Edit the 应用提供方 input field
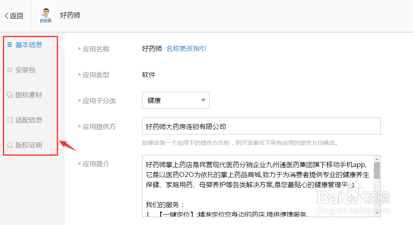 coord(261,126)
